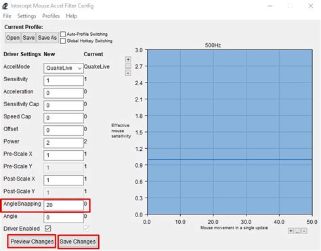Image resolution: width=321 pixels, height=251 pixels.
Task: Click the Offset input field
Action: 64,131
